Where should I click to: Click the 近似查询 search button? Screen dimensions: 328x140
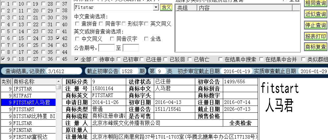[x=315, y=14]
